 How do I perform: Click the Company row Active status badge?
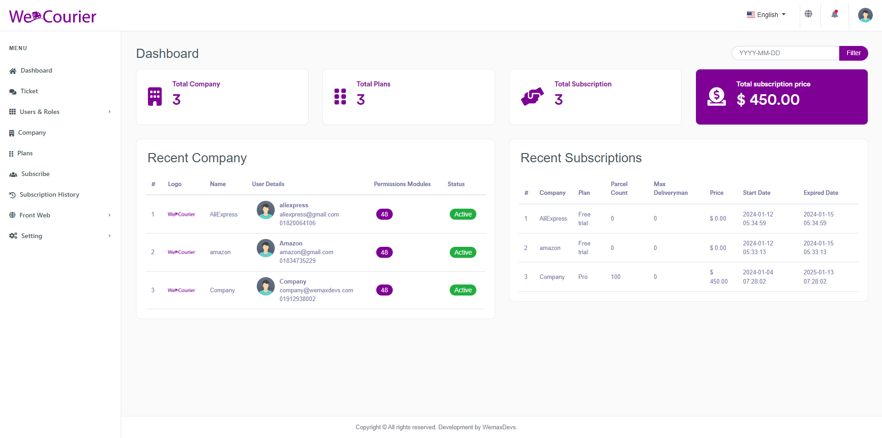click(463, 290)
